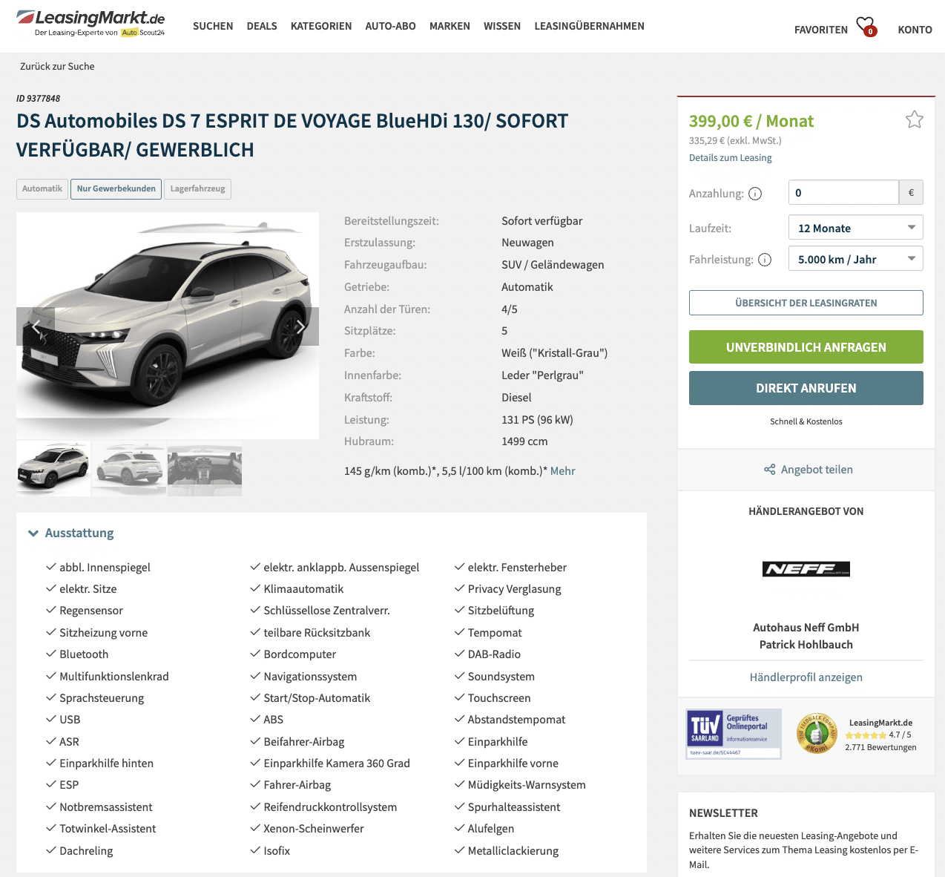This screenshot has width=945, height=877.
Task: Open Details zum Leasing link
Action: coord(730,157)
